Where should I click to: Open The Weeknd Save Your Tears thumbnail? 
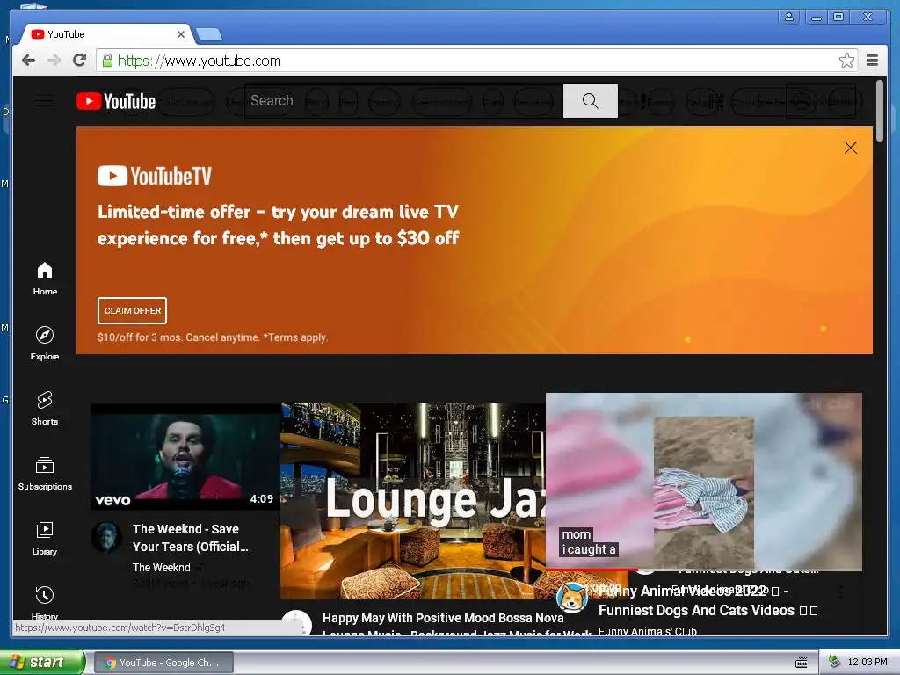pyautogui.click(x=185, y=457)
